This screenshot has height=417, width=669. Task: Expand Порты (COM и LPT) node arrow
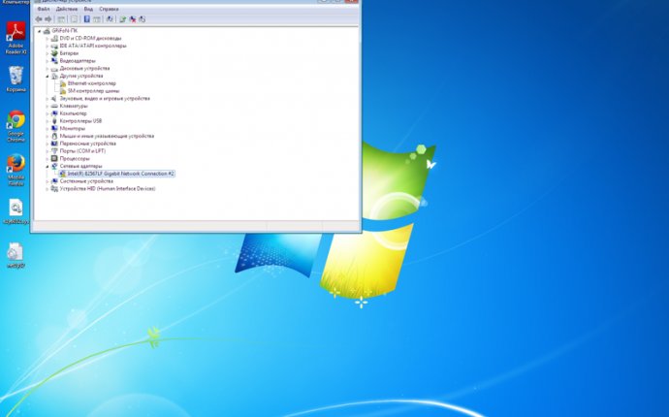coord(47,151)
